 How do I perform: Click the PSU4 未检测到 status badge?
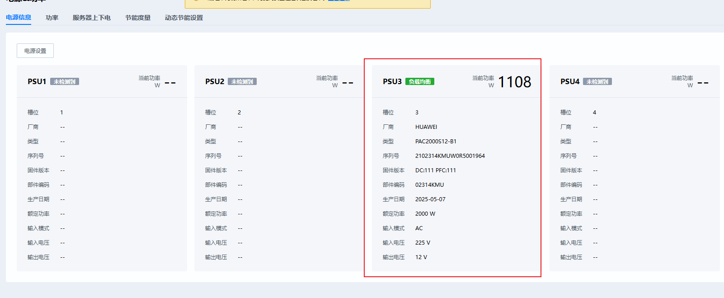pyautogui.click(x=597, y=82)
